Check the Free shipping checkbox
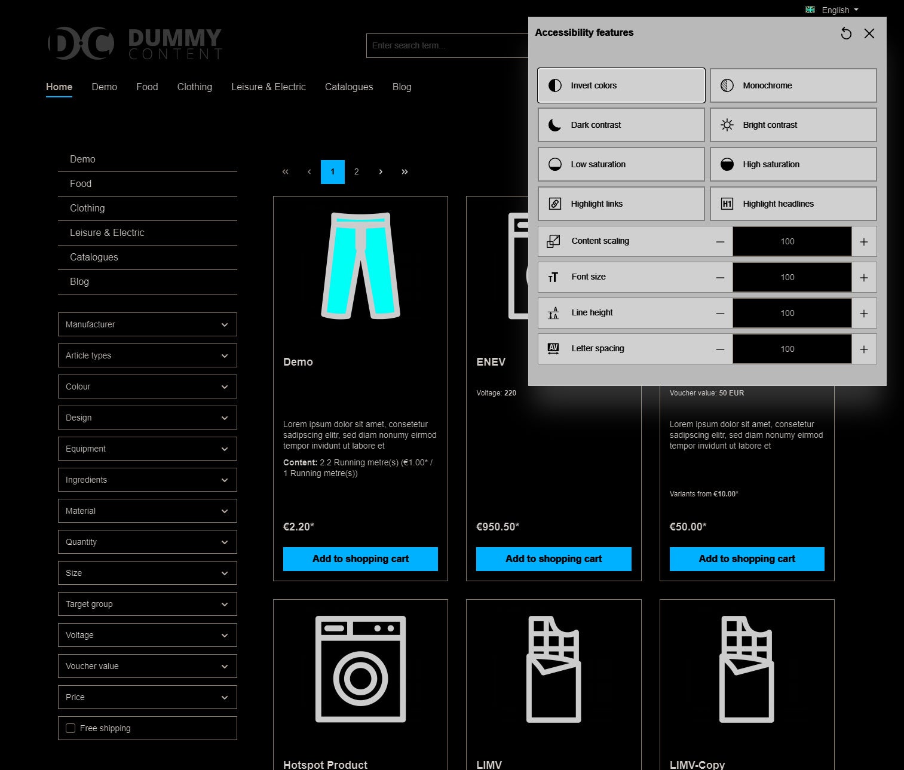Image resolution: width=904 pixels, height=770 pixels. click(x=71, y=728)
